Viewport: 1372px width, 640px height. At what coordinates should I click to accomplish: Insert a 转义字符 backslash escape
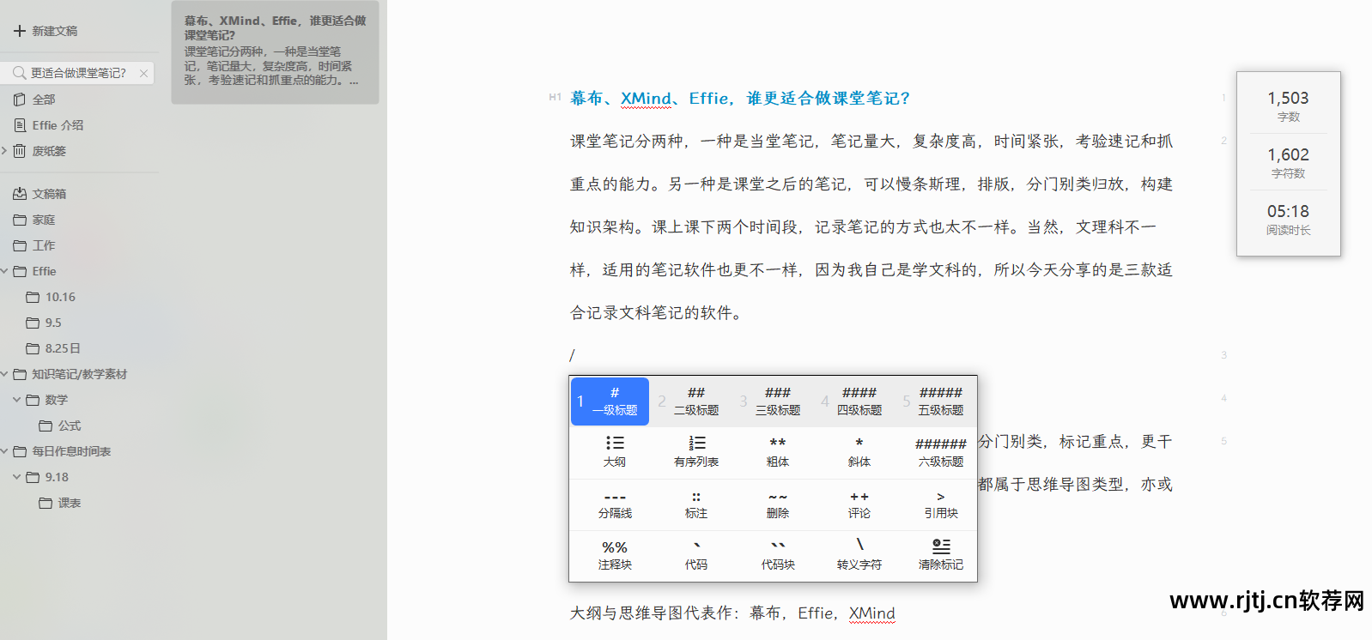859,556
